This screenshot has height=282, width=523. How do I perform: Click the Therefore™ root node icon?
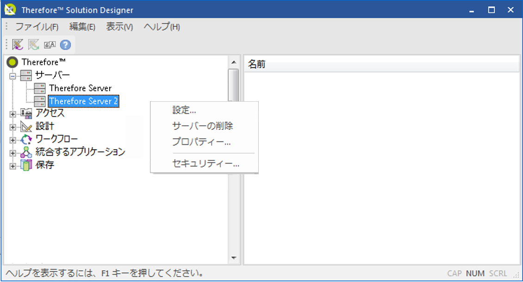coord(12,62)
